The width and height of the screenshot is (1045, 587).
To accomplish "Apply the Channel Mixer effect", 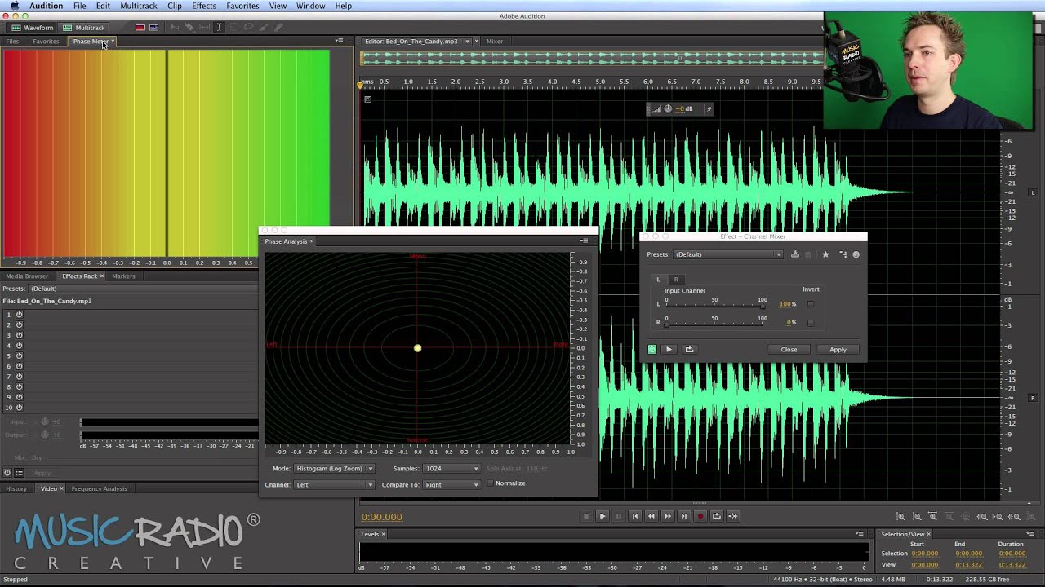I will tap(838, 350).
